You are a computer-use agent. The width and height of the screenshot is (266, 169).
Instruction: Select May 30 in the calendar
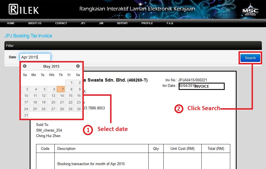tap(78, 109)
